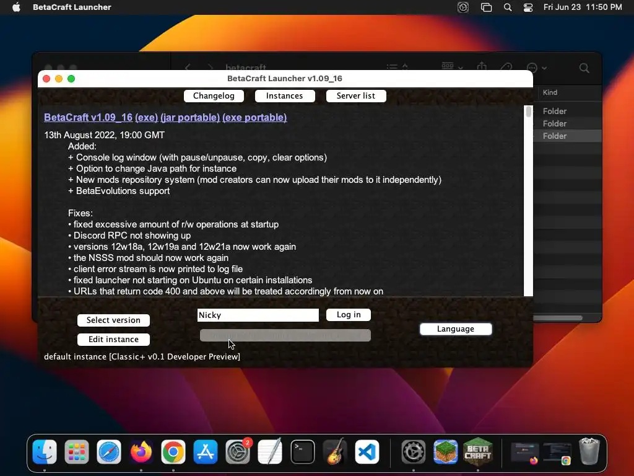Viewport: 634px width, 476px height.
Task: Open Firefox from the dock
Action: click(x=141, y=451)
